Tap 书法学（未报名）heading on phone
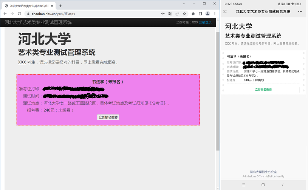The height and width of the screenshot is (190, 308). pos(239,57)
